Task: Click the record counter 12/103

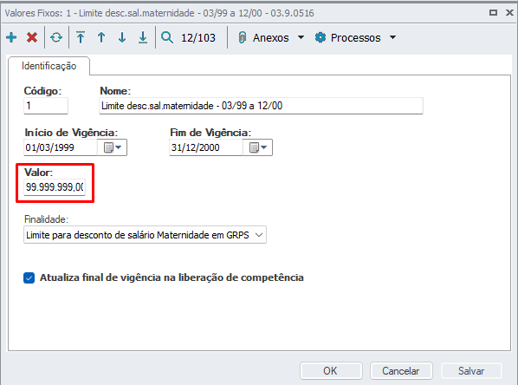Action: coord(198,37)
